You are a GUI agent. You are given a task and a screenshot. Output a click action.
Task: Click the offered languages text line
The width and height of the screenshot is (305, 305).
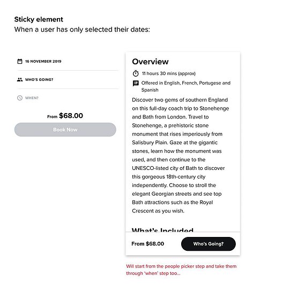[186, 86]
